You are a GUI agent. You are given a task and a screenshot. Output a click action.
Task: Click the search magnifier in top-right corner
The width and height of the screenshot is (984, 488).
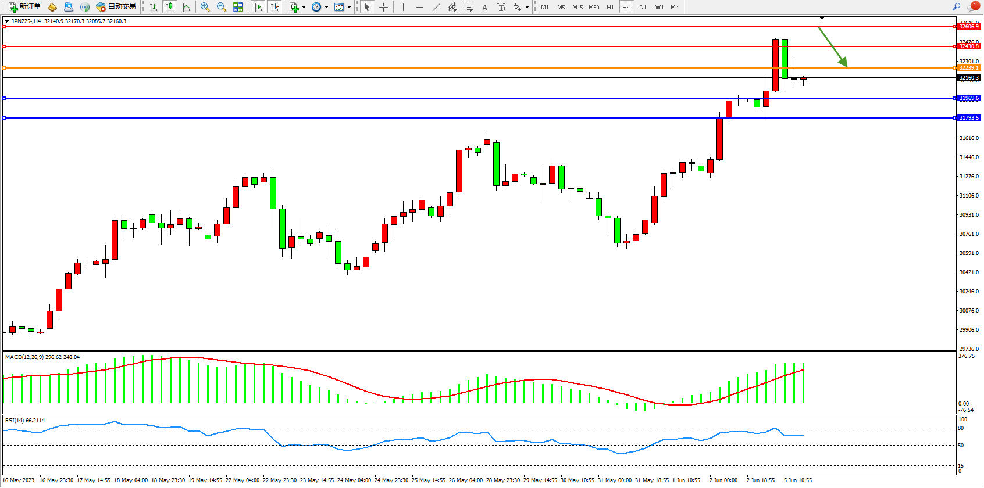coord(956,7)
